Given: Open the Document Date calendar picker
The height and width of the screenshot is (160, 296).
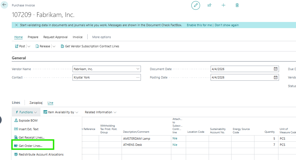Looking at the screenshot, I should (x=275, y=69).
